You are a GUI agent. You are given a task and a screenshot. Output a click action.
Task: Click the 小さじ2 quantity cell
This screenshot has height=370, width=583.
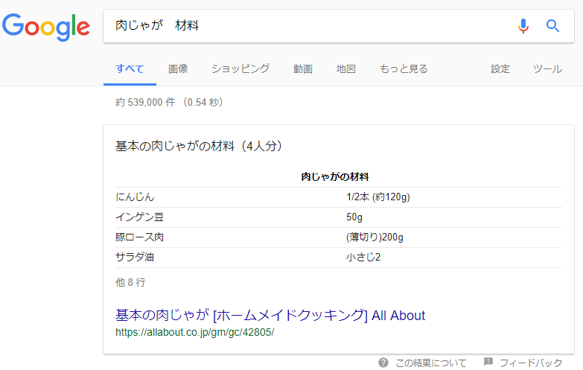[363, 257]
